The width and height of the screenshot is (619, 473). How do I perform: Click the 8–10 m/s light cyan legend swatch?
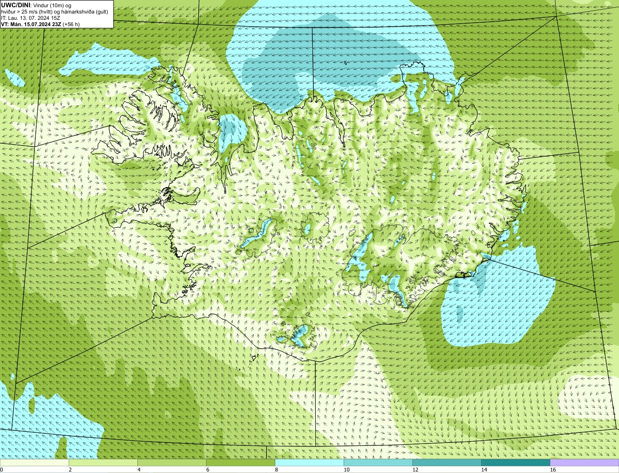pos(309,462)
